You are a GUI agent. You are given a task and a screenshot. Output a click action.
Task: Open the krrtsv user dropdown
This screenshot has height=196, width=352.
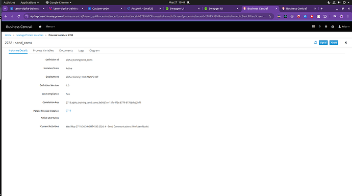pyautogui.click(x=344, y=26)
